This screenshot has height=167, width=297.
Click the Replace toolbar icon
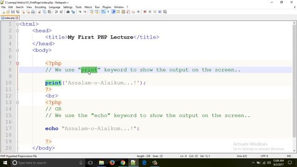(73, 12)
